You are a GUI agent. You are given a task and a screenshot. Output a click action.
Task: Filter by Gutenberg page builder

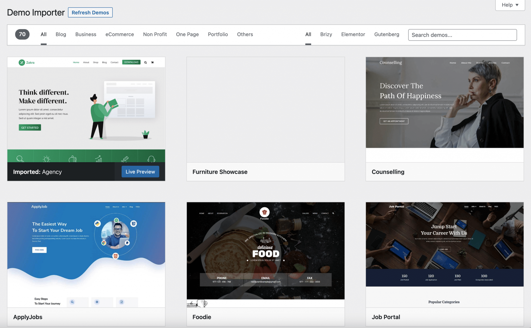tap(386, 34)
